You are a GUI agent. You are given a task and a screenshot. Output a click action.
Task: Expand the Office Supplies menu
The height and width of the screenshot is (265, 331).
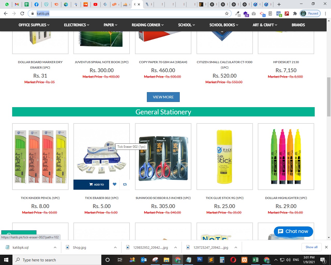34,25
